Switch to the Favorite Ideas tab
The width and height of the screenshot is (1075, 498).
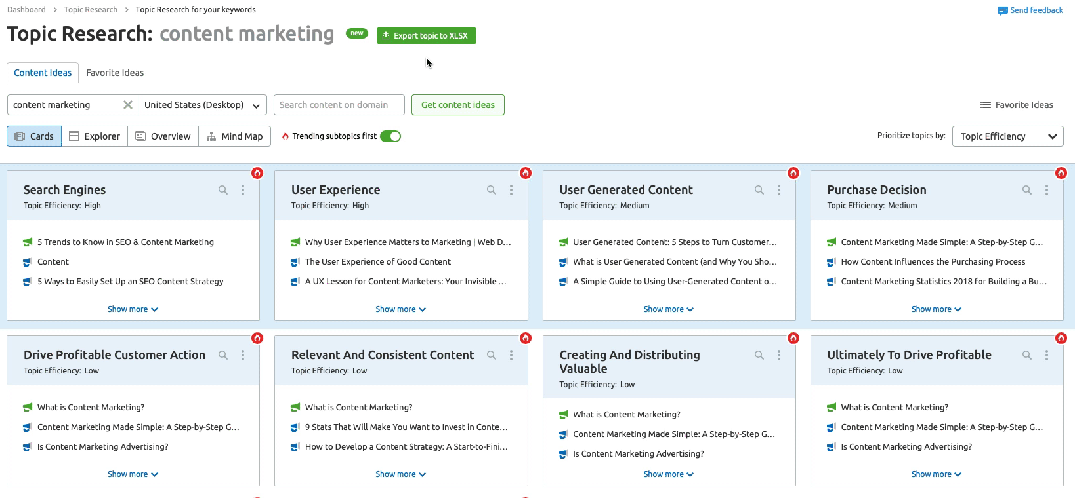tap(115, 73)
